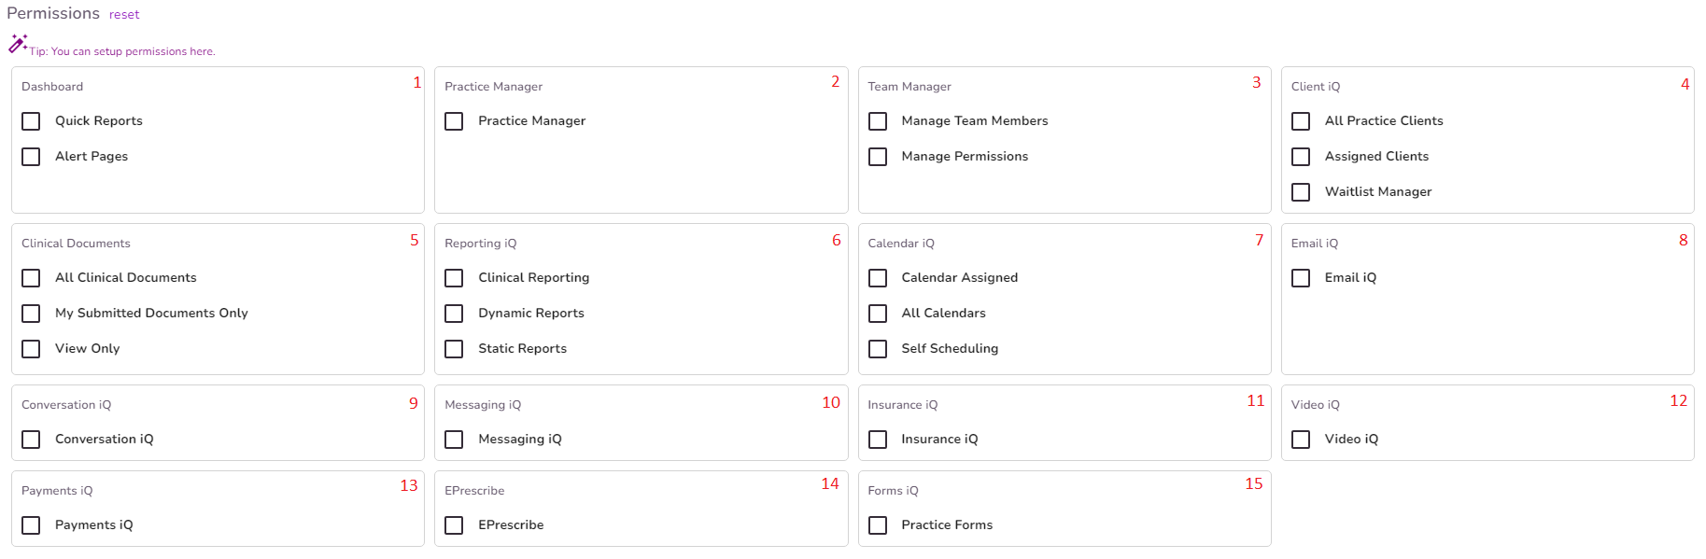Image resolution: width=1706 pixels, height=559 pixels.
Task: Enable All Clinical Documents
Action: [31, 277]
